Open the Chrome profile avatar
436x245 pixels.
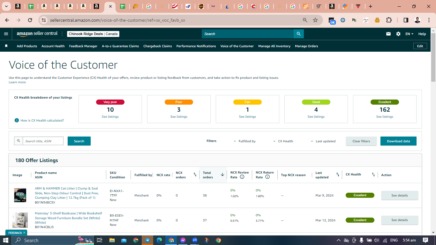tap(417, 20)
